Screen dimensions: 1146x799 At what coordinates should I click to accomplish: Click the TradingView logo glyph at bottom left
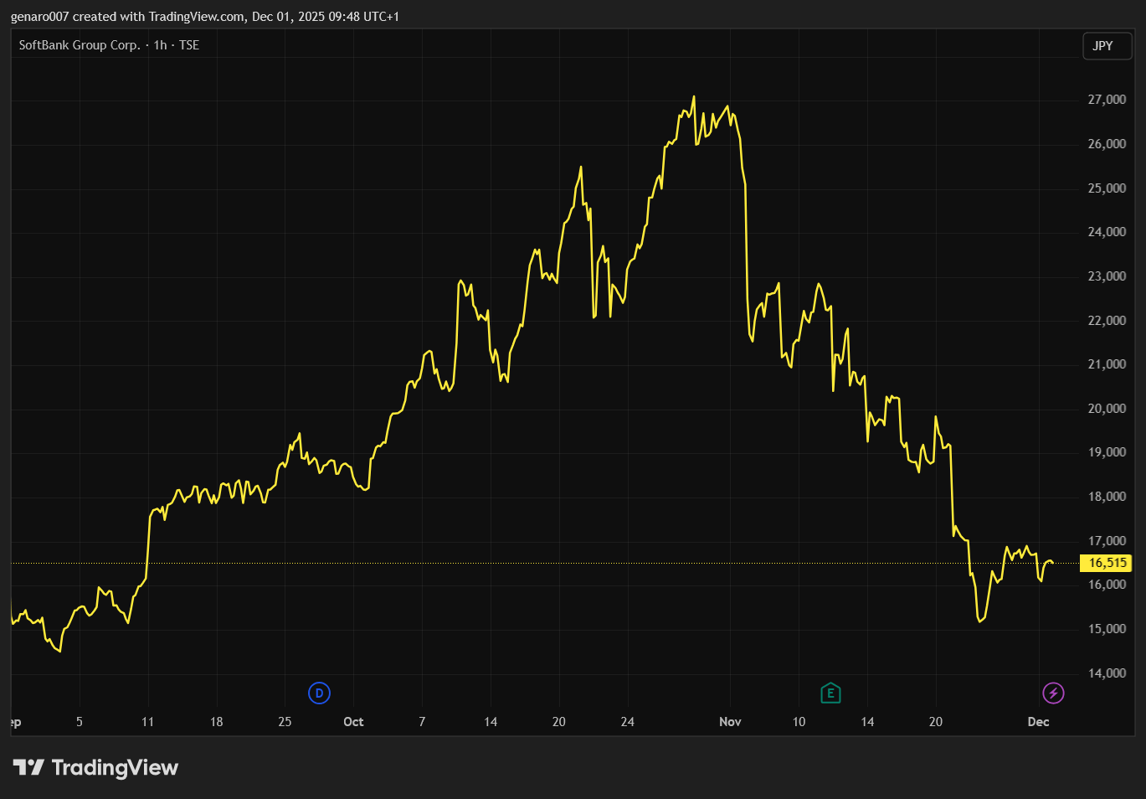click(x=28, y=767)
